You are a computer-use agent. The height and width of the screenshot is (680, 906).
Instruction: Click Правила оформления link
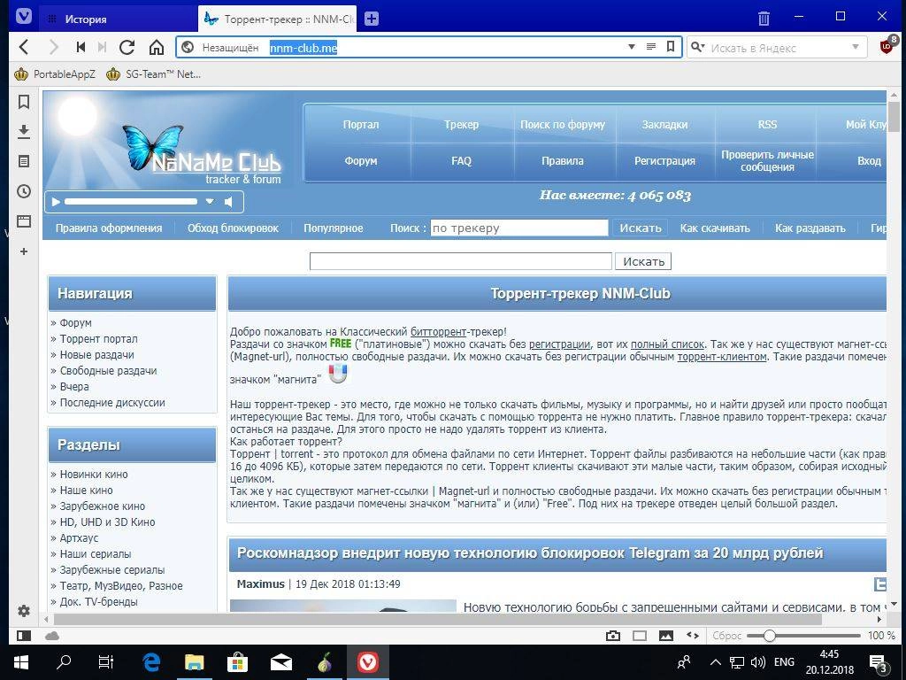[x=109, y=228]
